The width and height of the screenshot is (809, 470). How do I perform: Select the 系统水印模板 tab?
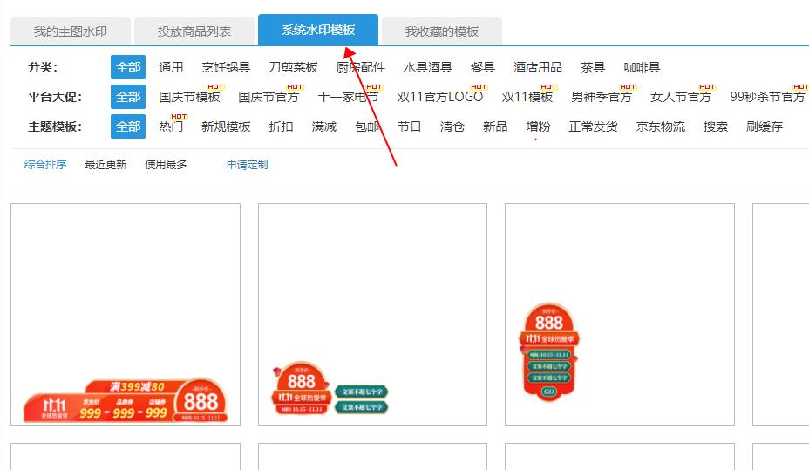(318, 30)
